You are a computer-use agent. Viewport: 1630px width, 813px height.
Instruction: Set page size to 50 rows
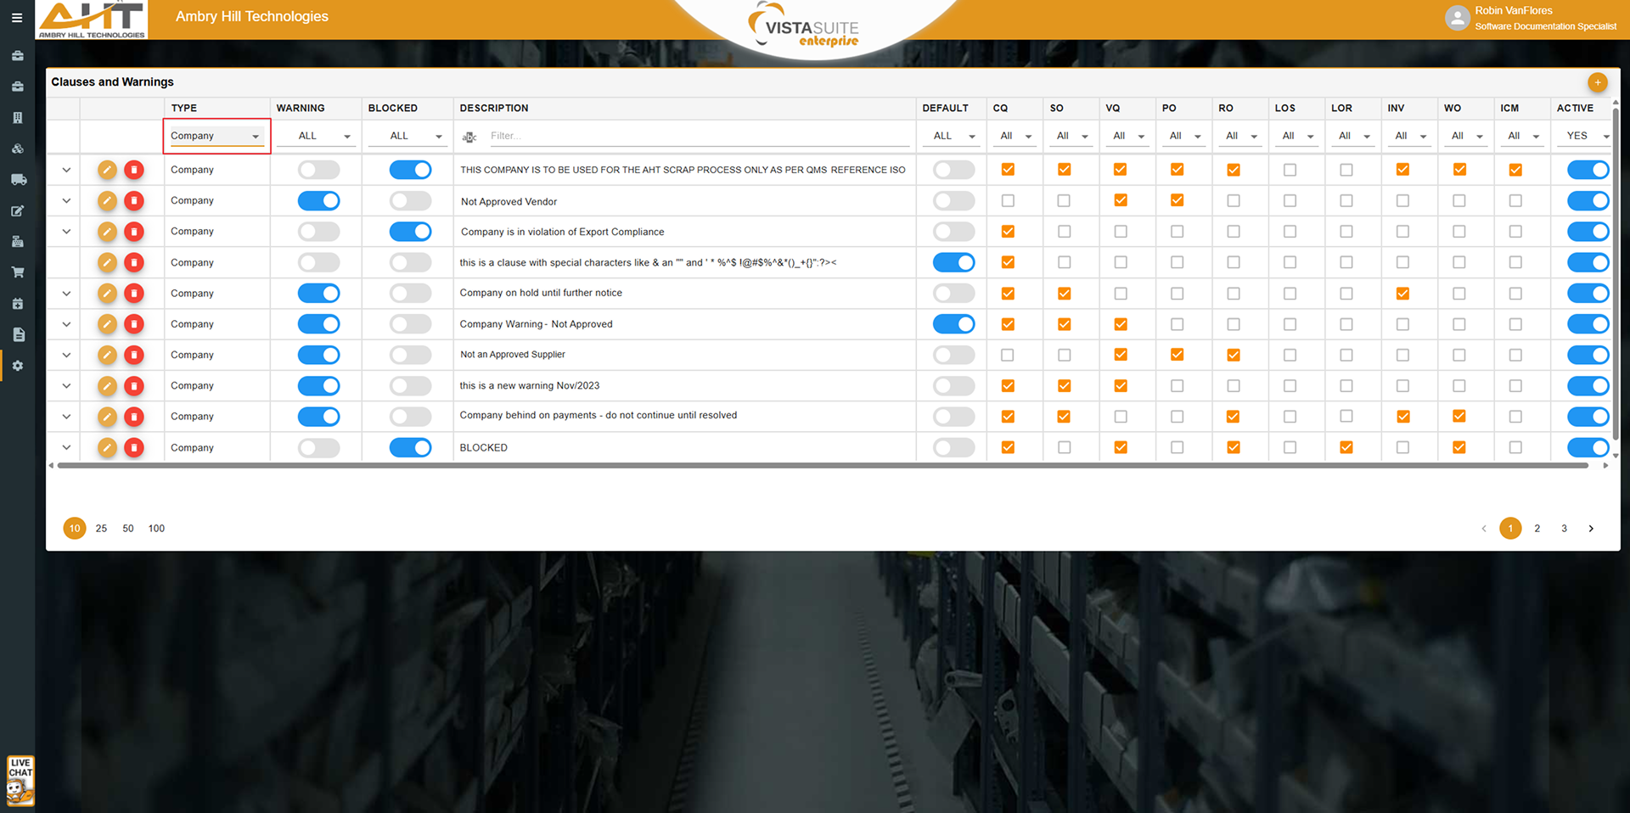(x=128, y=529)
